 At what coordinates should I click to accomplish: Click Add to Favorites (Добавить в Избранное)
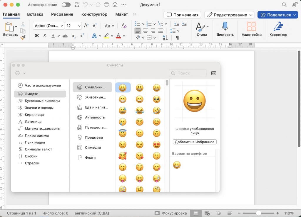(195, 142)
